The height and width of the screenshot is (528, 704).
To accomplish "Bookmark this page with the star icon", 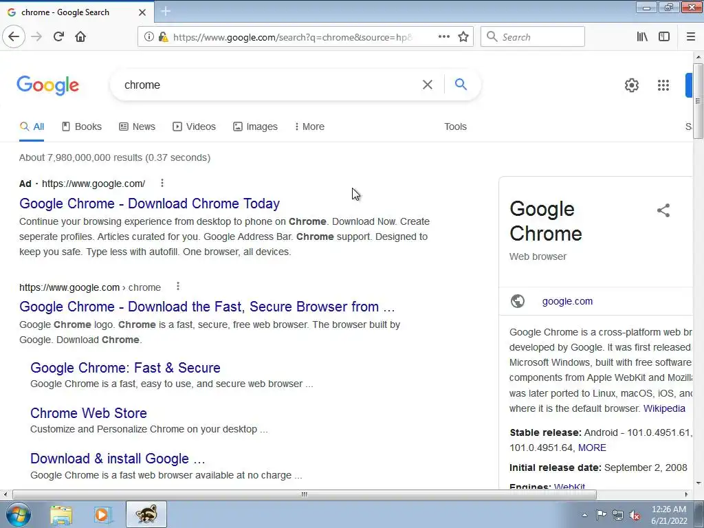I will click(463, 37).
